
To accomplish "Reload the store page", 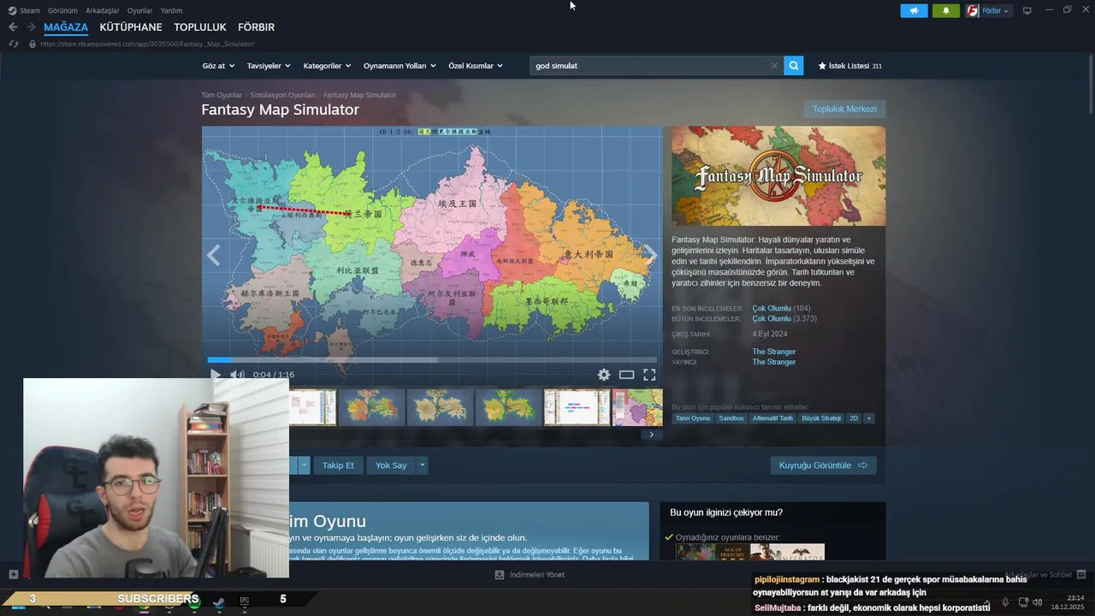I will tap(13, 44).
